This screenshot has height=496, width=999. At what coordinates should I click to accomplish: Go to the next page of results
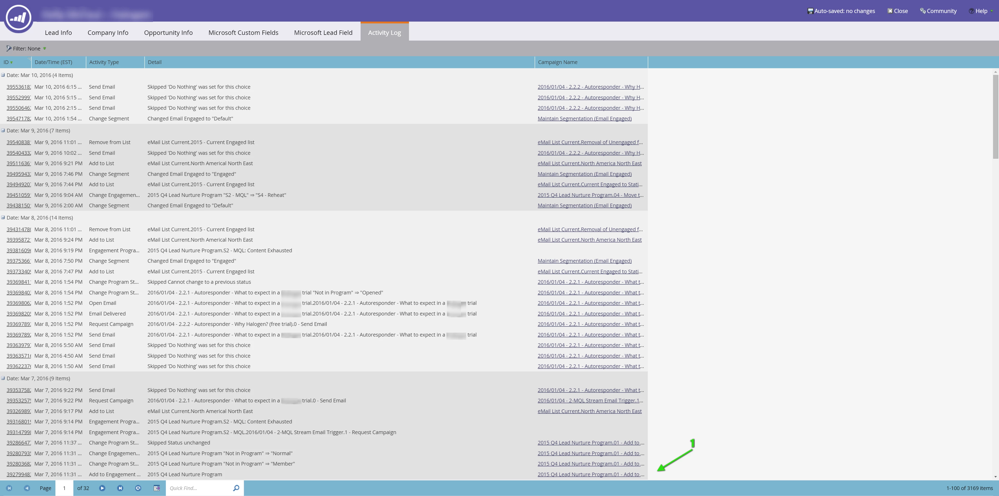102,488
